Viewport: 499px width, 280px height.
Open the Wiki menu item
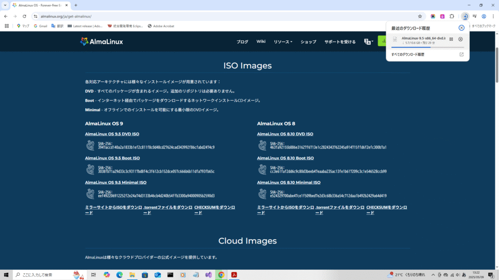pos(261,42)
